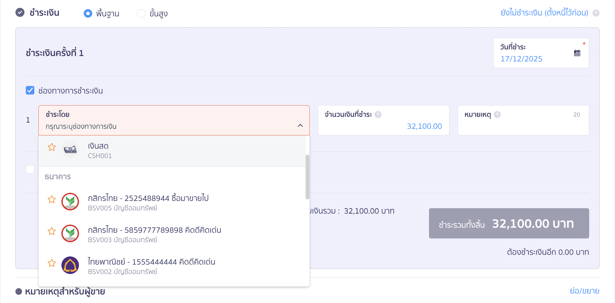The width and height of the screenshot is (615, 303).
Task: Click ย่อ/ขยาย link for seller notes
Action: pos(584,291)
